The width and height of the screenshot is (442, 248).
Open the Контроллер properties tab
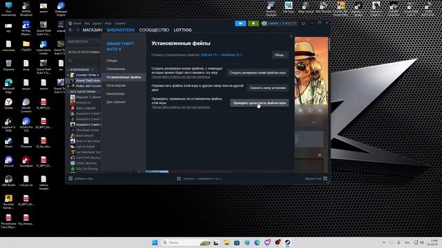click(x=115, y=94)
